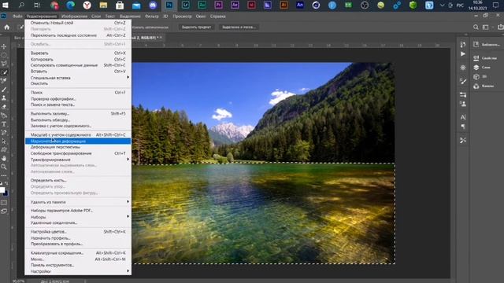Click the lake photo on the canvas
The image size is (504, 283).
pos(263,163)
